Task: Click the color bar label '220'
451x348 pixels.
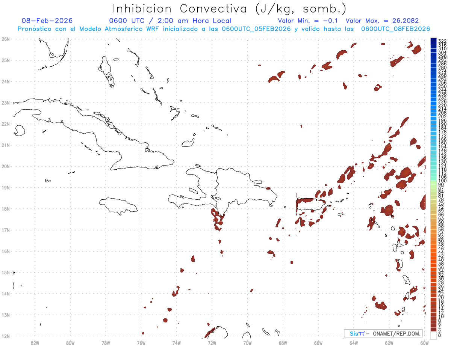Action: click(442, 105)
